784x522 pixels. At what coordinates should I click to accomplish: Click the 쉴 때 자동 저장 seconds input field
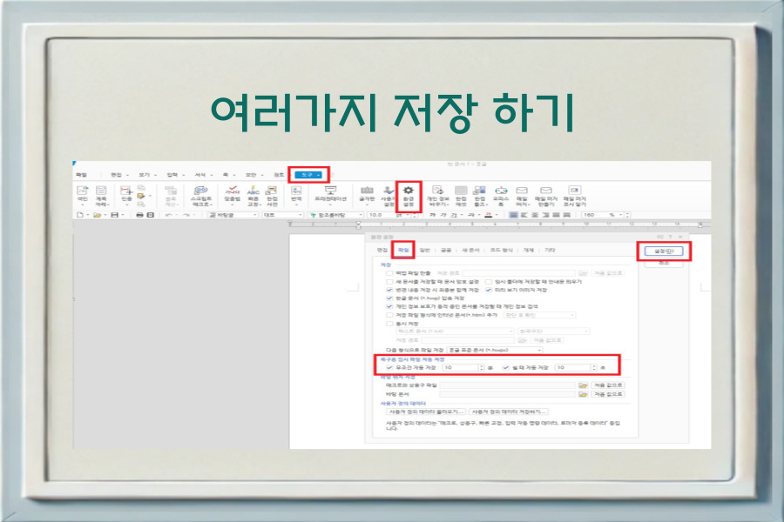[573, 368]
